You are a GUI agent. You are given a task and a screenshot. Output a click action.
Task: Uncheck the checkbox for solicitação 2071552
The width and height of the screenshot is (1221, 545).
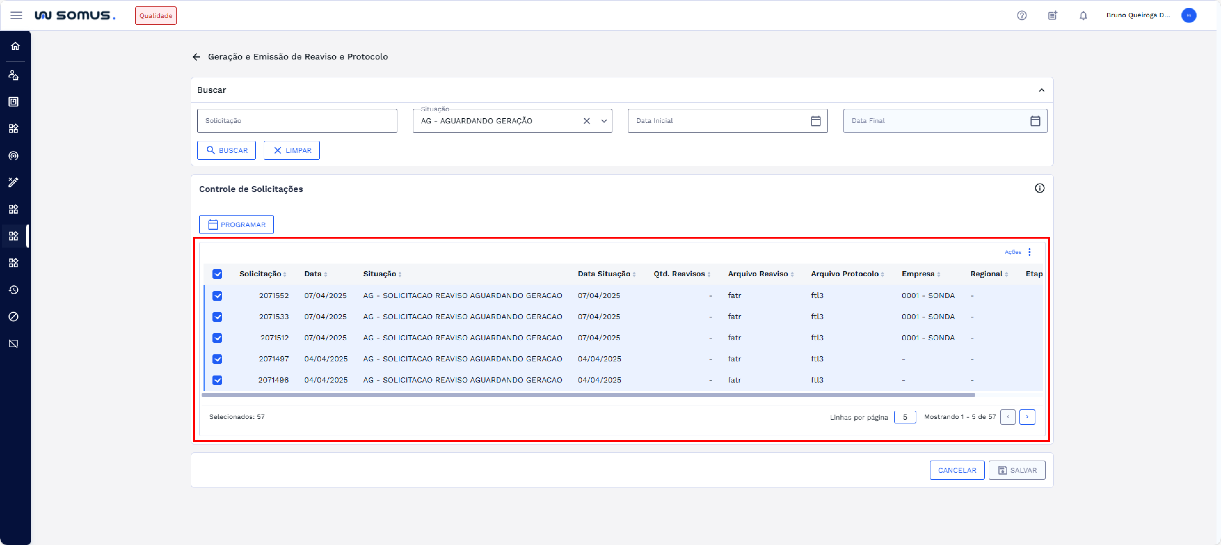[x=217, y=296]
